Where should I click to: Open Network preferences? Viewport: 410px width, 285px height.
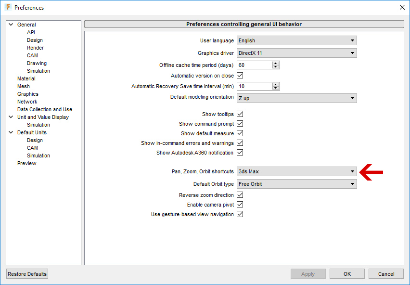tap(27, 102)
